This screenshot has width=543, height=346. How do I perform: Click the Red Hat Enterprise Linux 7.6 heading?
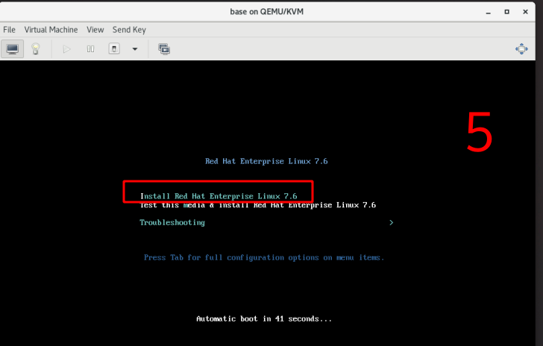(266, 161)
